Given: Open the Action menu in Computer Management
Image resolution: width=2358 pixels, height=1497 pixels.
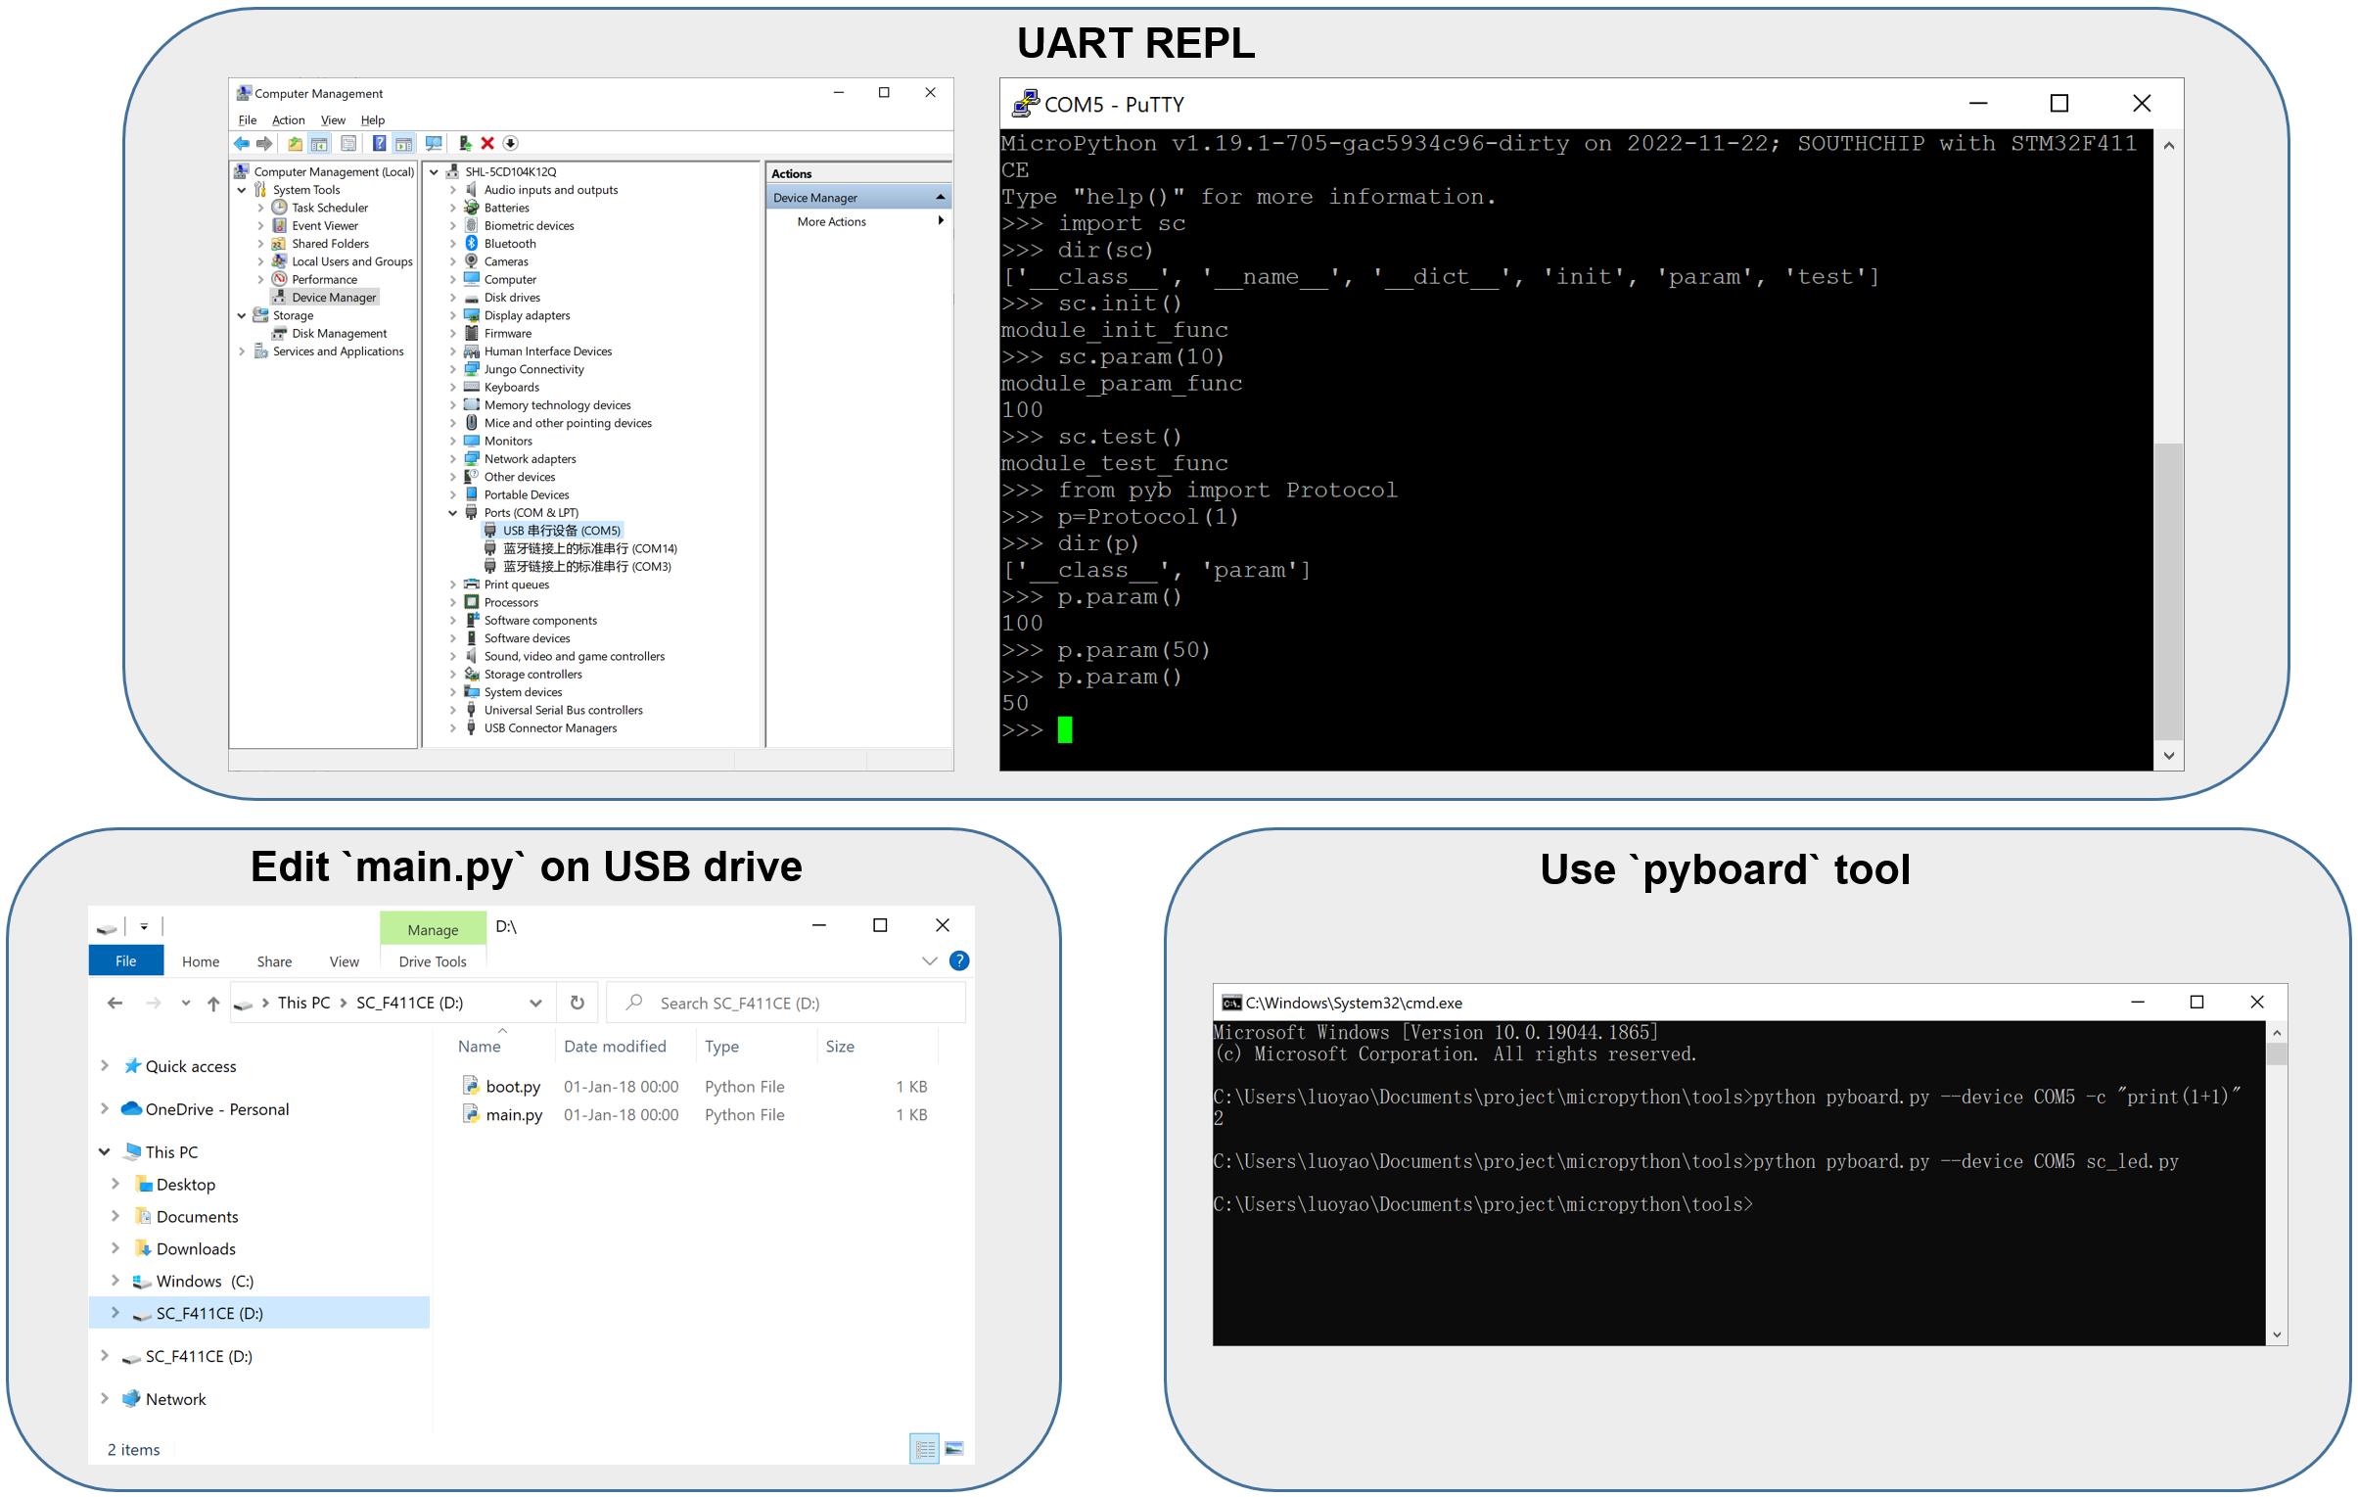Looking at the screenshot, I should 288,120.
